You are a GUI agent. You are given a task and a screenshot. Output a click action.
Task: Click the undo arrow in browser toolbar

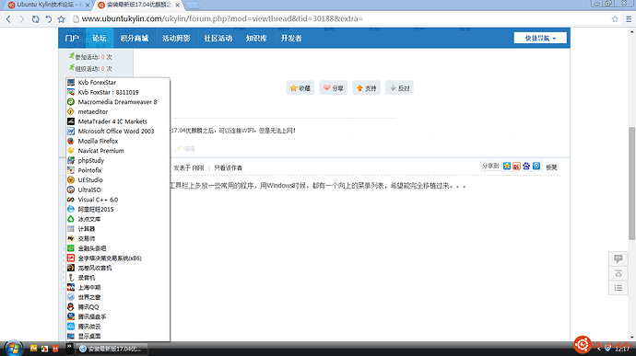click(x=48, y=19)
